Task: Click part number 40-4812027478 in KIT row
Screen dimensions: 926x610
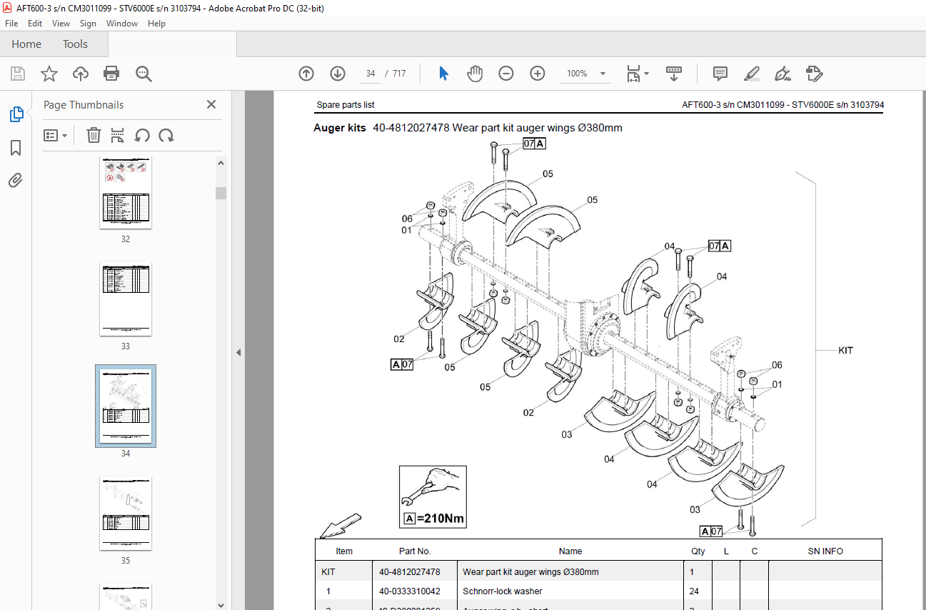Action: [410, 572]
